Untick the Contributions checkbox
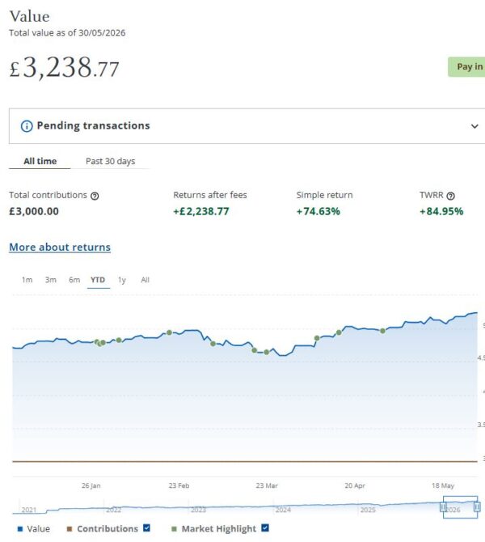Screen dimensions: 485x542 click(x=147, y=528)
